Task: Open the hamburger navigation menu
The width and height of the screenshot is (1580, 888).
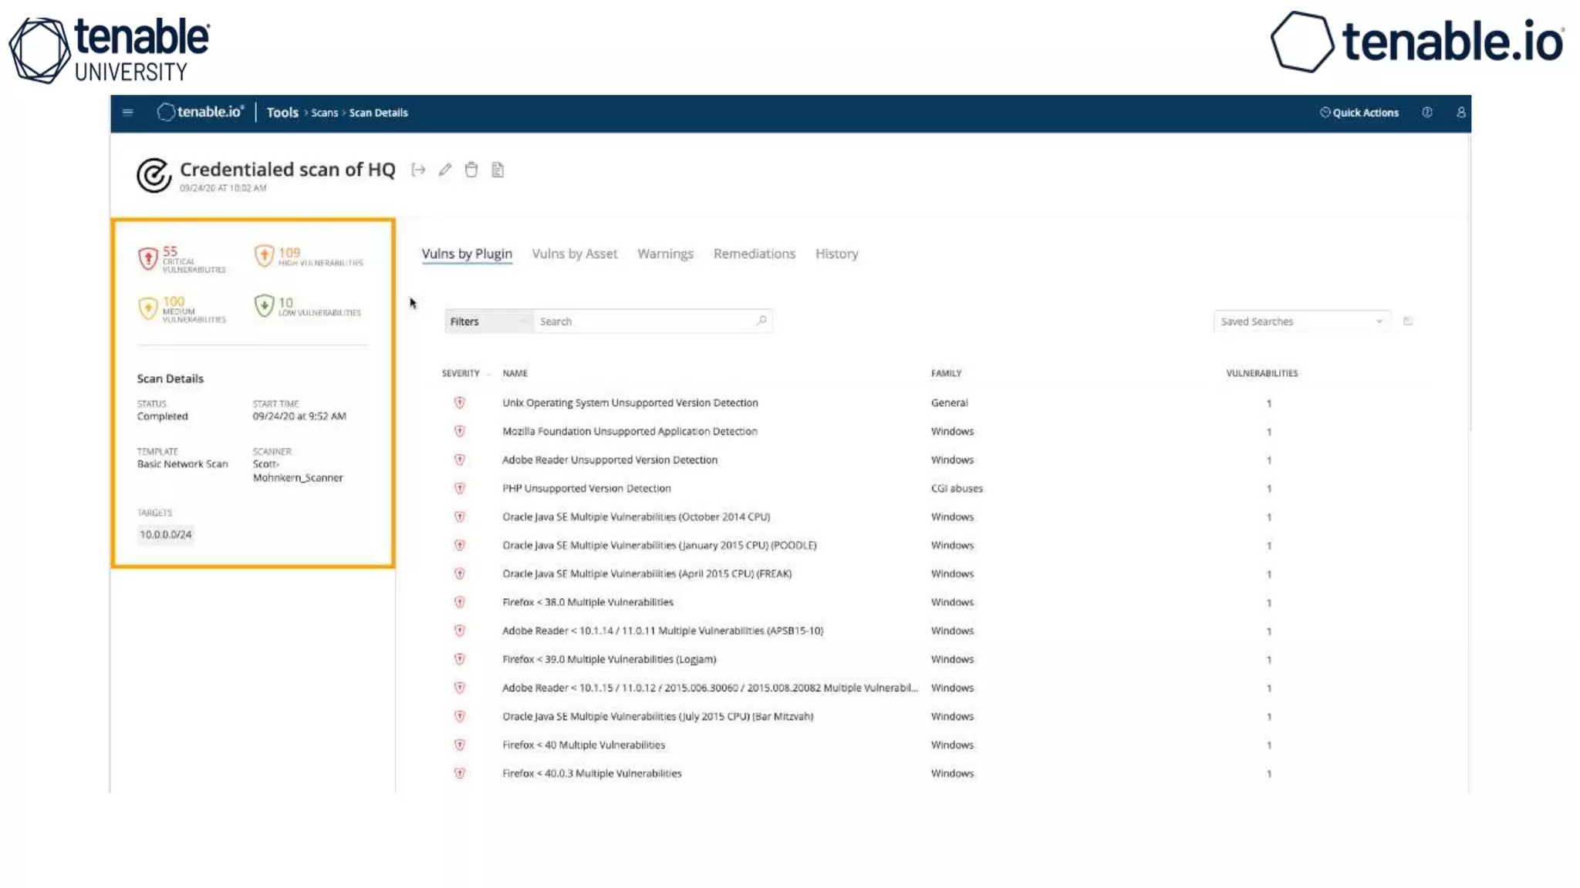Action: (128, 113)
